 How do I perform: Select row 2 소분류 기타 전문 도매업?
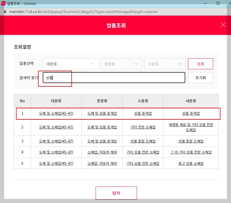(x=143, y=127)
